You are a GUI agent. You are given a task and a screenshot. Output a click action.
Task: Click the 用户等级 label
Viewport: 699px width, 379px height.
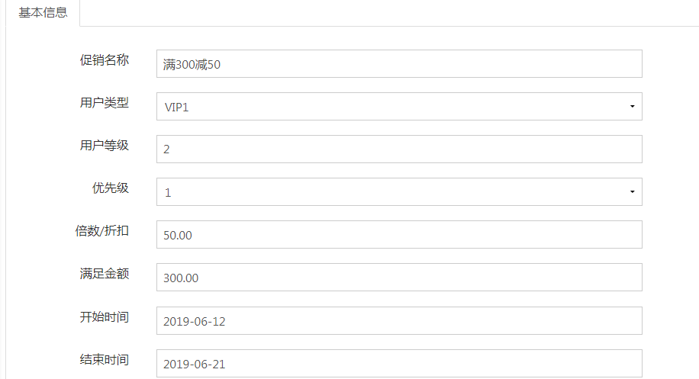[105, 145]
